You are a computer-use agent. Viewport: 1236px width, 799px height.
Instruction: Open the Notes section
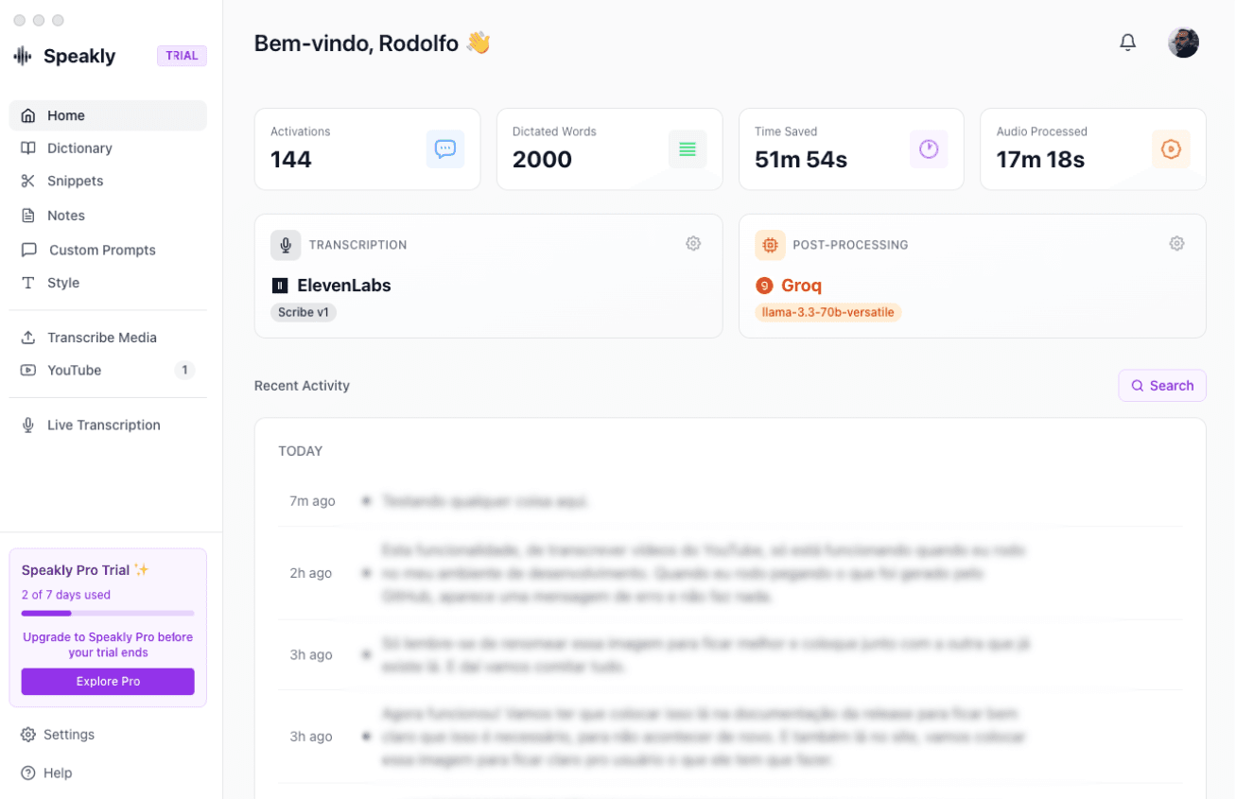coord(66,215)
